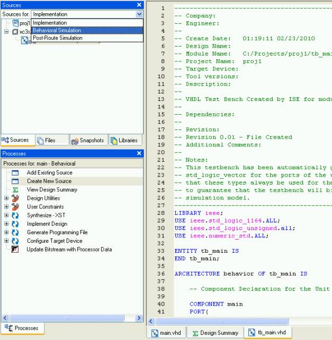Expand the Configure Target Device node

pyautogui.click(x=6, y=241)
